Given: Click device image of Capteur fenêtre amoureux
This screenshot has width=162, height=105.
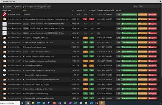Looking at the screenshot, I should coord(4,80).
